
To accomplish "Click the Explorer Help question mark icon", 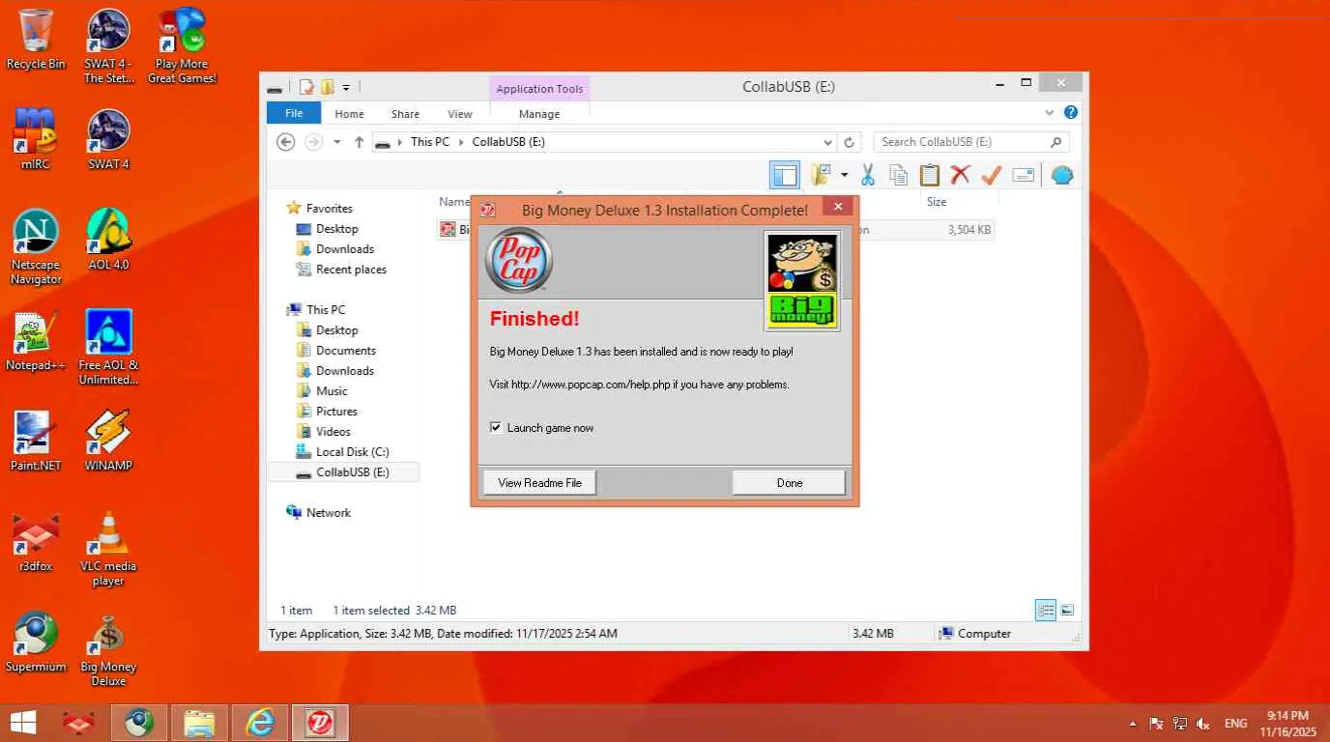I will coord(1071,112).
